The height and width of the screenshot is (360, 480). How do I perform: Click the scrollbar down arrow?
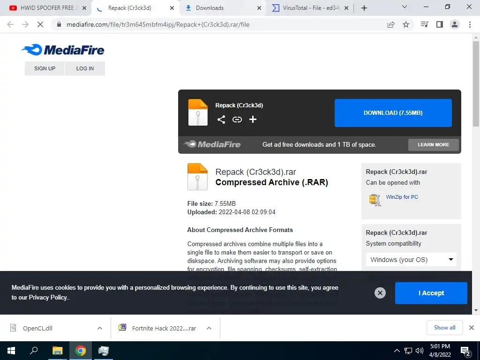476,310
